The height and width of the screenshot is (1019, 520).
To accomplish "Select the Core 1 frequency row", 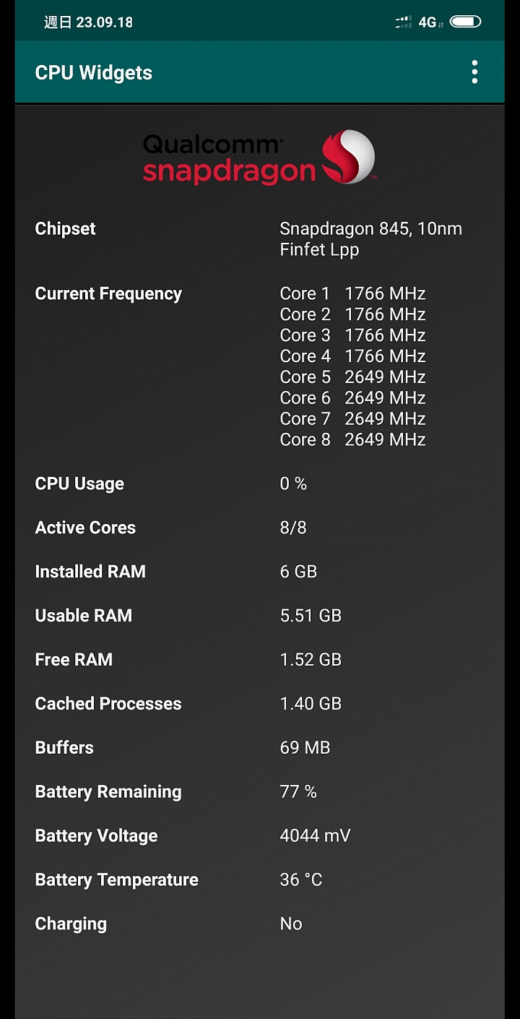I will 352,293.
